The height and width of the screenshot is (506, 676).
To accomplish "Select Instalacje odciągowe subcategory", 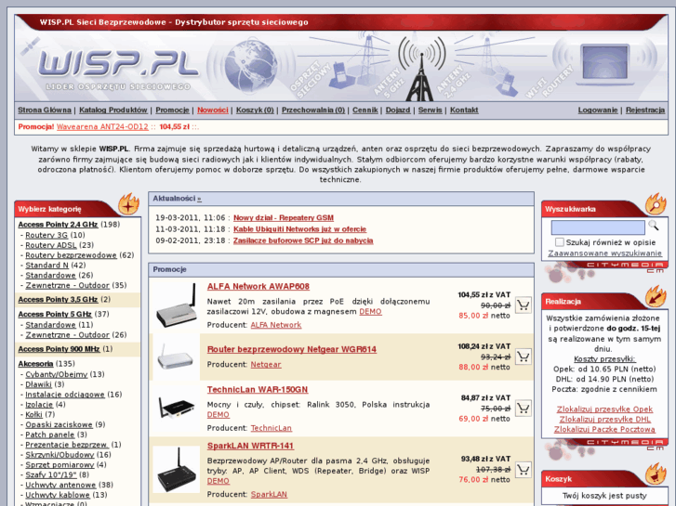I will pyautogui.click(x=65, y=395).
